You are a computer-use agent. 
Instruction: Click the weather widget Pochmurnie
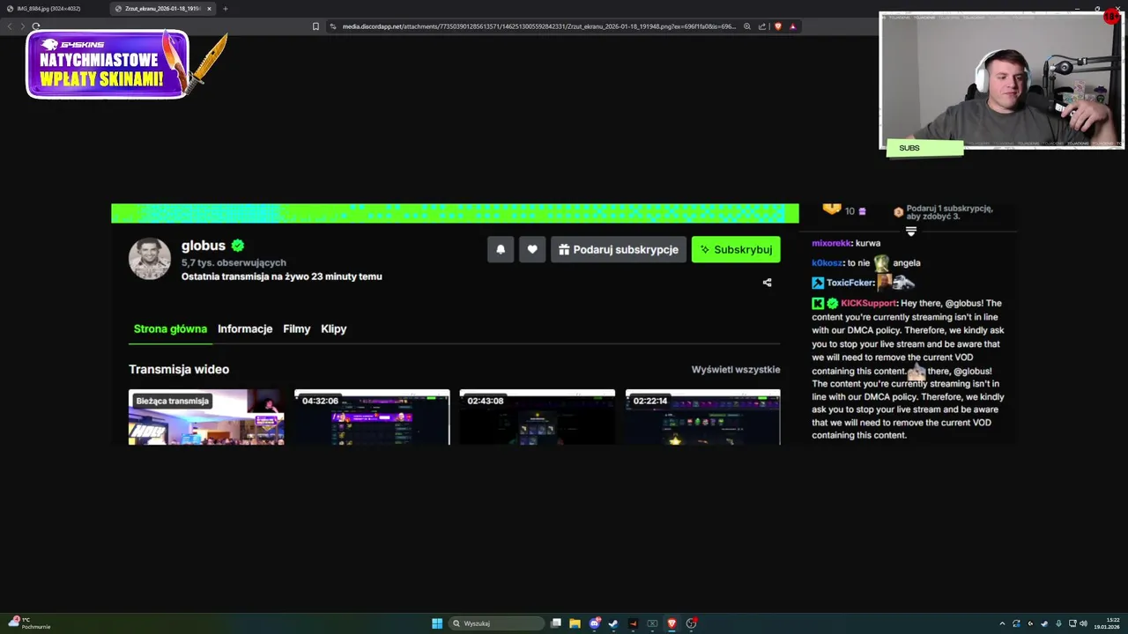coord(28,623)
